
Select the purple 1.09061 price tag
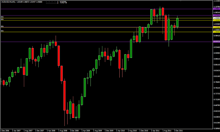216,9
